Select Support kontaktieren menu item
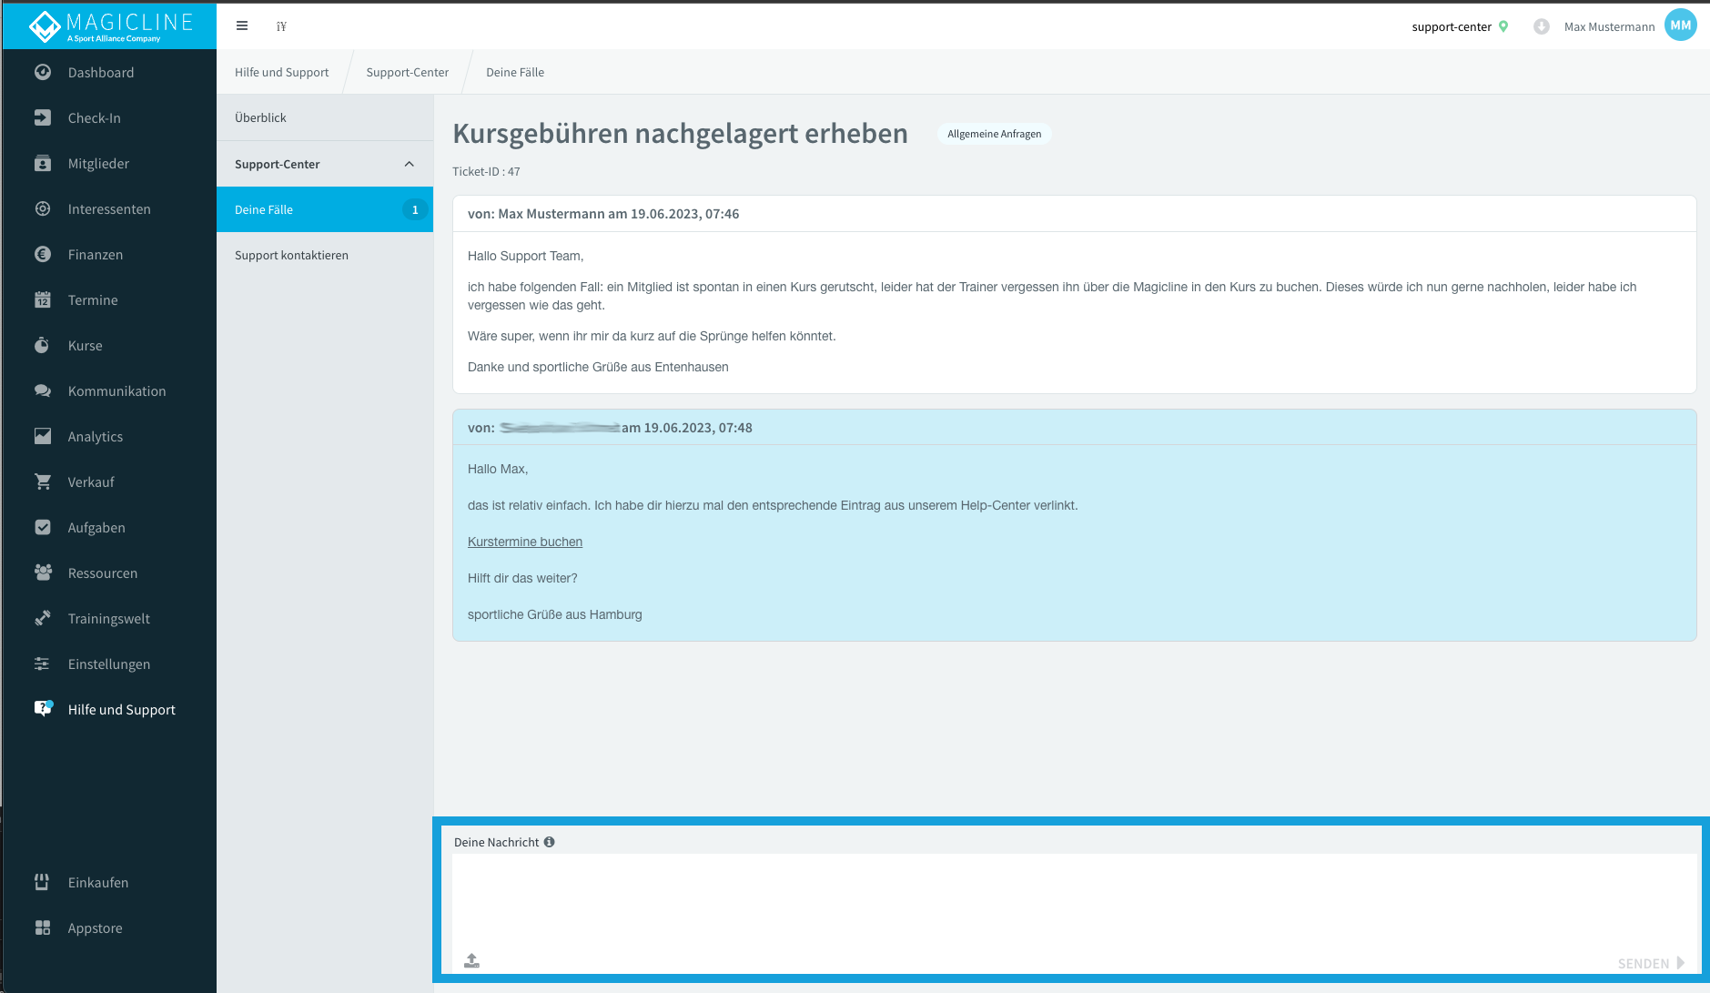This screenshot has height=993, width=1710. point(291,255)
